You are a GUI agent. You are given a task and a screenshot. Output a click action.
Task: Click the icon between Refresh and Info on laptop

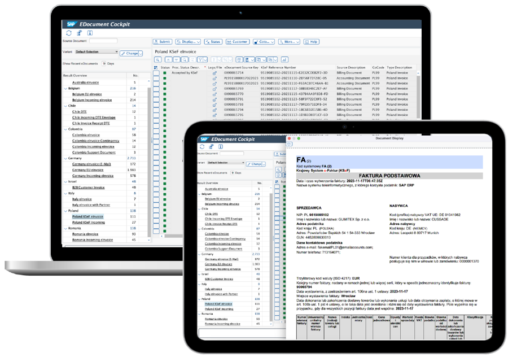(80, 33)
